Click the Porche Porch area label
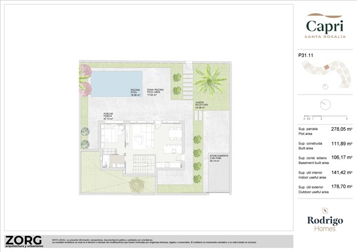Image resolution: width=357 pixels, height=252 pixels. click(108, 116)
